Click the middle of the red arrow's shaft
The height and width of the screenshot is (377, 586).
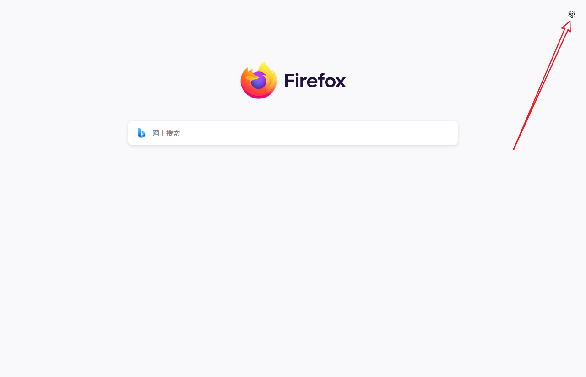coord(541,87)
